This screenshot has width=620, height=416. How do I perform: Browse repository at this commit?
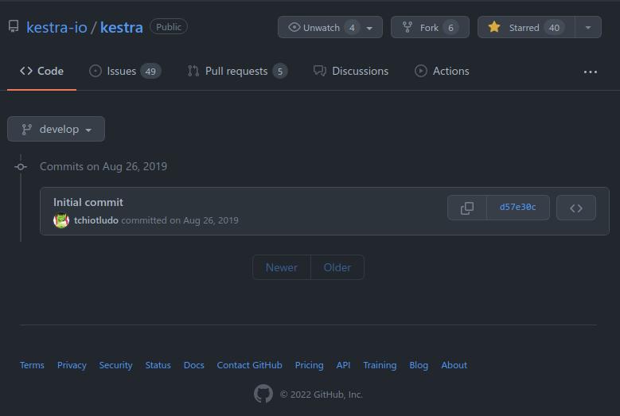(x=576, y=208)
